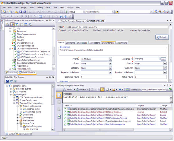Screen dimensions: 174x141
Task: Uncheck the OpenCollabNetSearch.csproj pending change
Action: [65, 121]
